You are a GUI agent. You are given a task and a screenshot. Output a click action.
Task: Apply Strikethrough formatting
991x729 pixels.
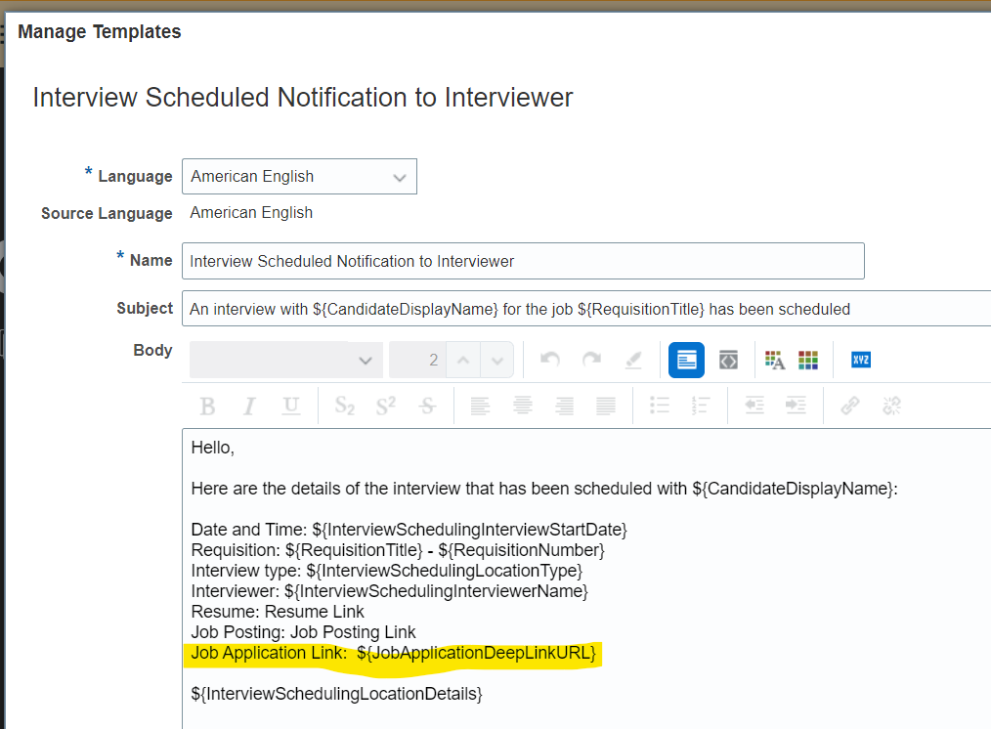(427, 405)
